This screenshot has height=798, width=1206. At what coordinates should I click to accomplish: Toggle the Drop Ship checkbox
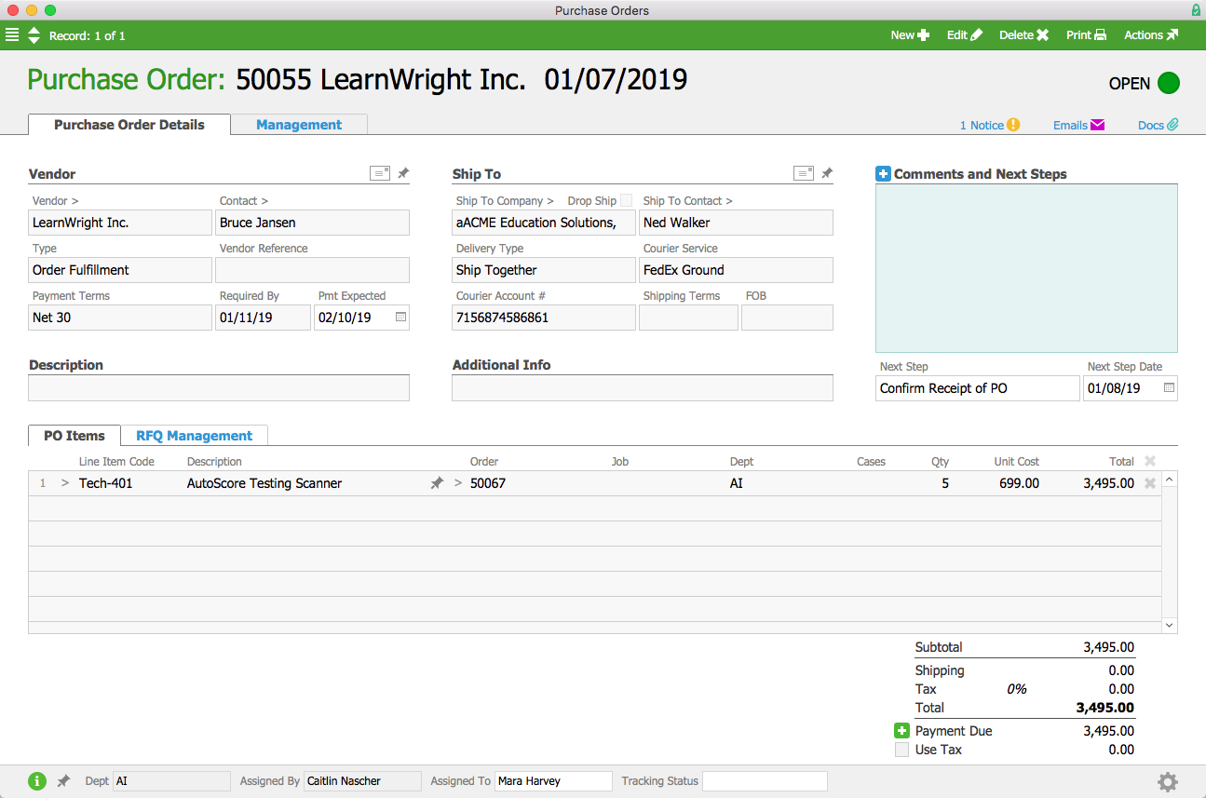[626, 201]
